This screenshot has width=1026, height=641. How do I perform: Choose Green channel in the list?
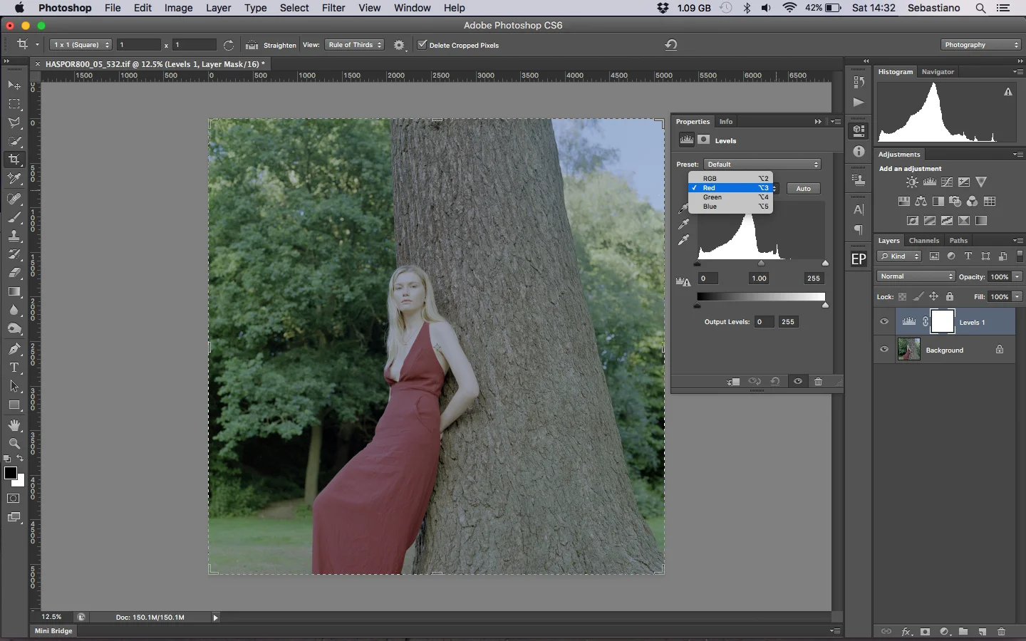pos(731,197)
